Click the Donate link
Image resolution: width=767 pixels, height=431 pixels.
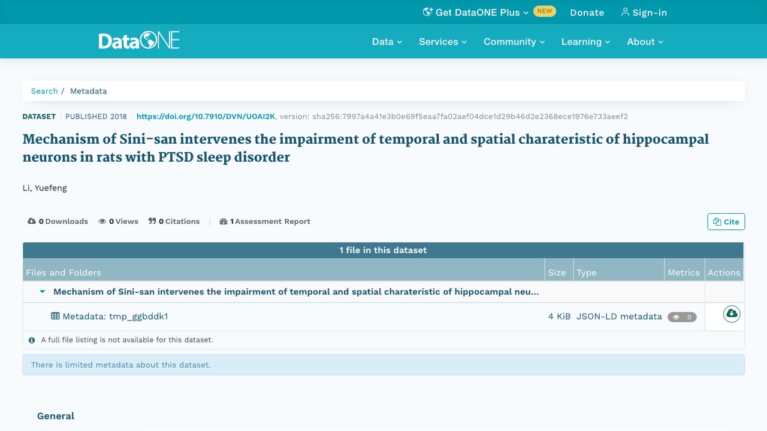pyautogui.click(x=587, y=12)
